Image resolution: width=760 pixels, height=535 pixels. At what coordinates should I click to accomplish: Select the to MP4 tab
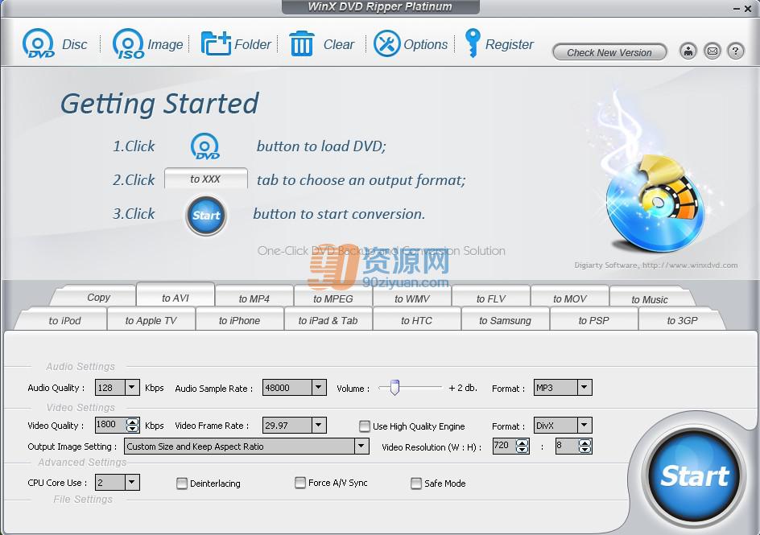pyautogui.click(x=254, y=298)
